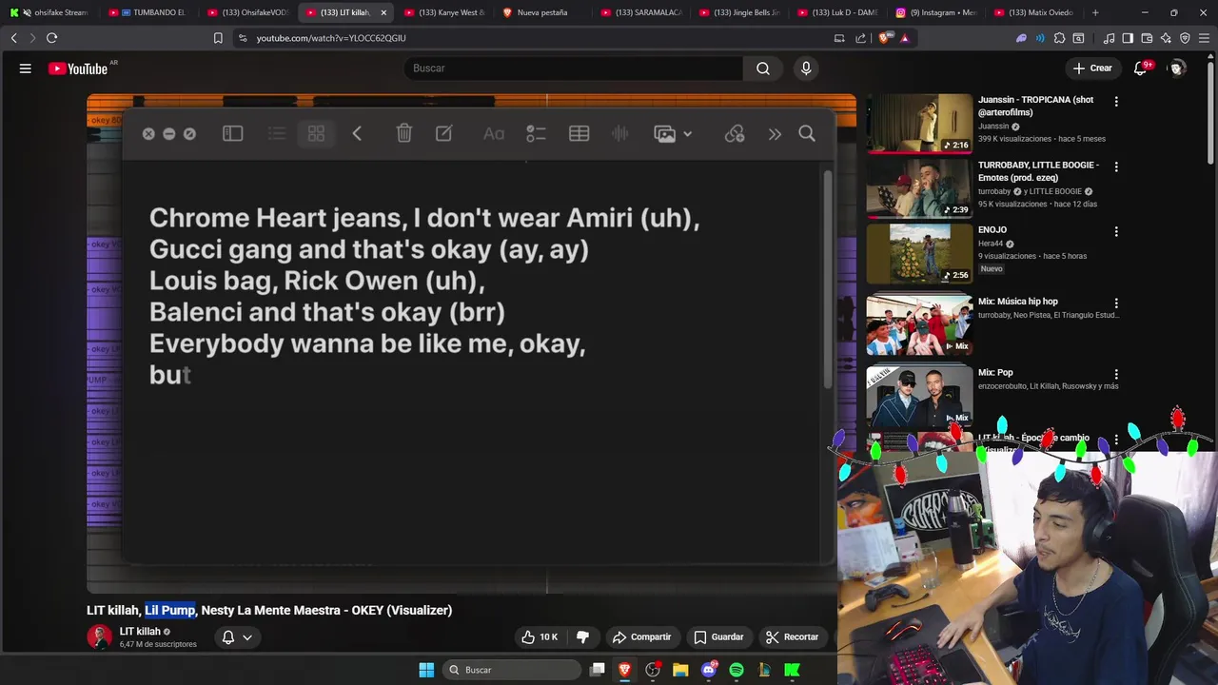Like the video with 10 K thumbs up
This screenshot has height=685, width=1218.
(x=539, y=637)
